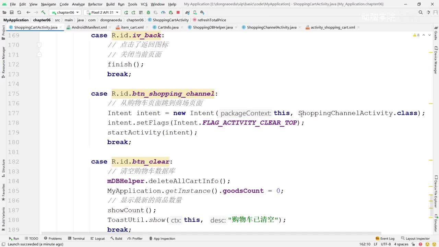Screen dimensions: 439x247
Task: Click the 4 spaces indent selector
Action: coord(401,244)
